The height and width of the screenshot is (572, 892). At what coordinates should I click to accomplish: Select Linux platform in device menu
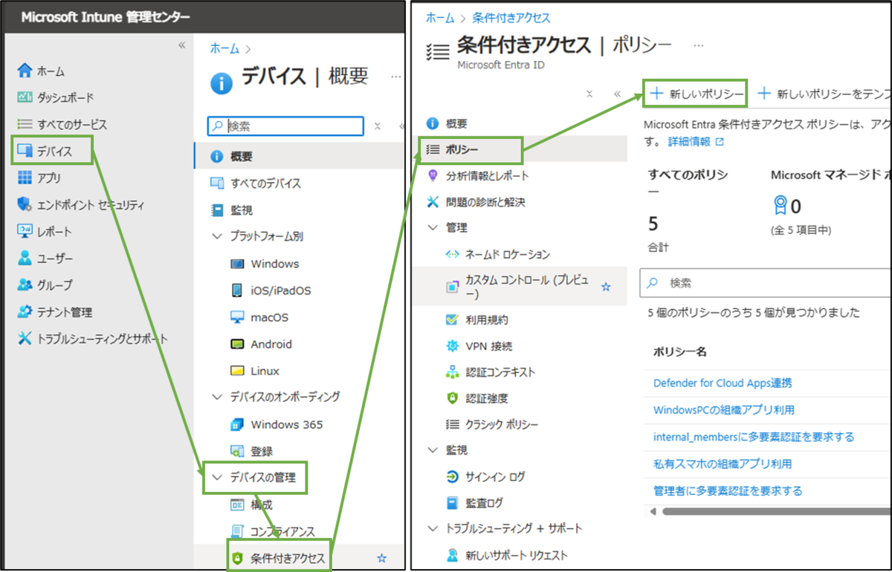[255, 371]
